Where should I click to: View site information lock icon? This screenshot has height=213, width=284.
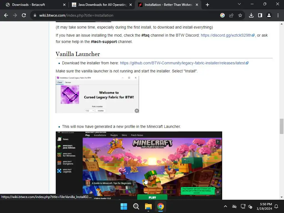pos(35,16)
